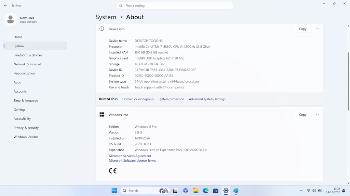Click New User Local Account name

click(29, 19)
